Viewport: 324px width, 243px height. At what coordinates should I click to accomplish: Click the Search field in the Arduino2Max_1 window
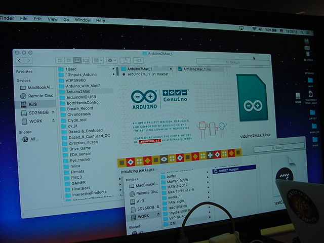pos(233,62)
